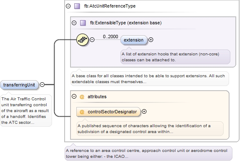Click the purple square icon beside fb:ExtensibleType
Screen dimensions: 240x162
tap(83, 23)
